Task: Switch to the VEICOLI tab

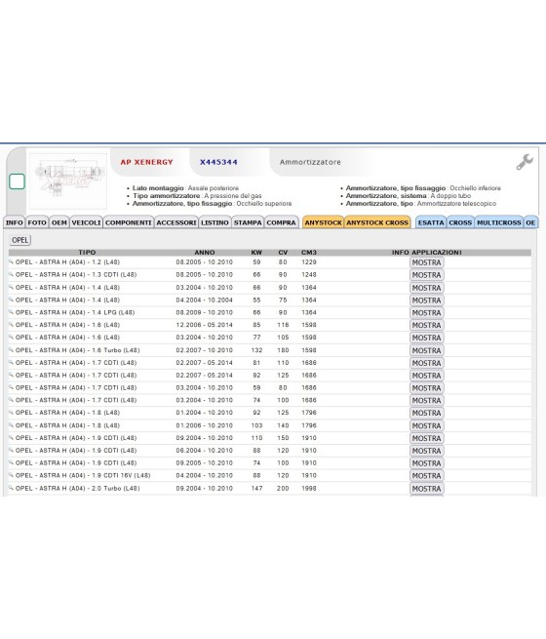Action: (86, 222)
